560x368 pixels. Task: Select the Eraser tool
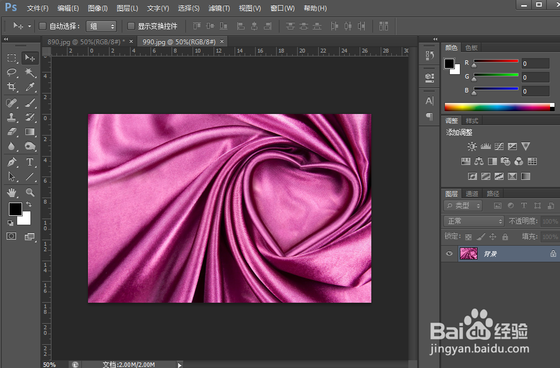coord(12,132)
